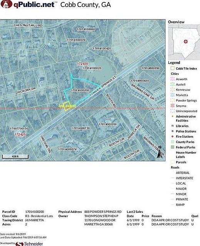The image size is (200, 246).
Task: Click the Libraries legend icon
Action: 172,126
